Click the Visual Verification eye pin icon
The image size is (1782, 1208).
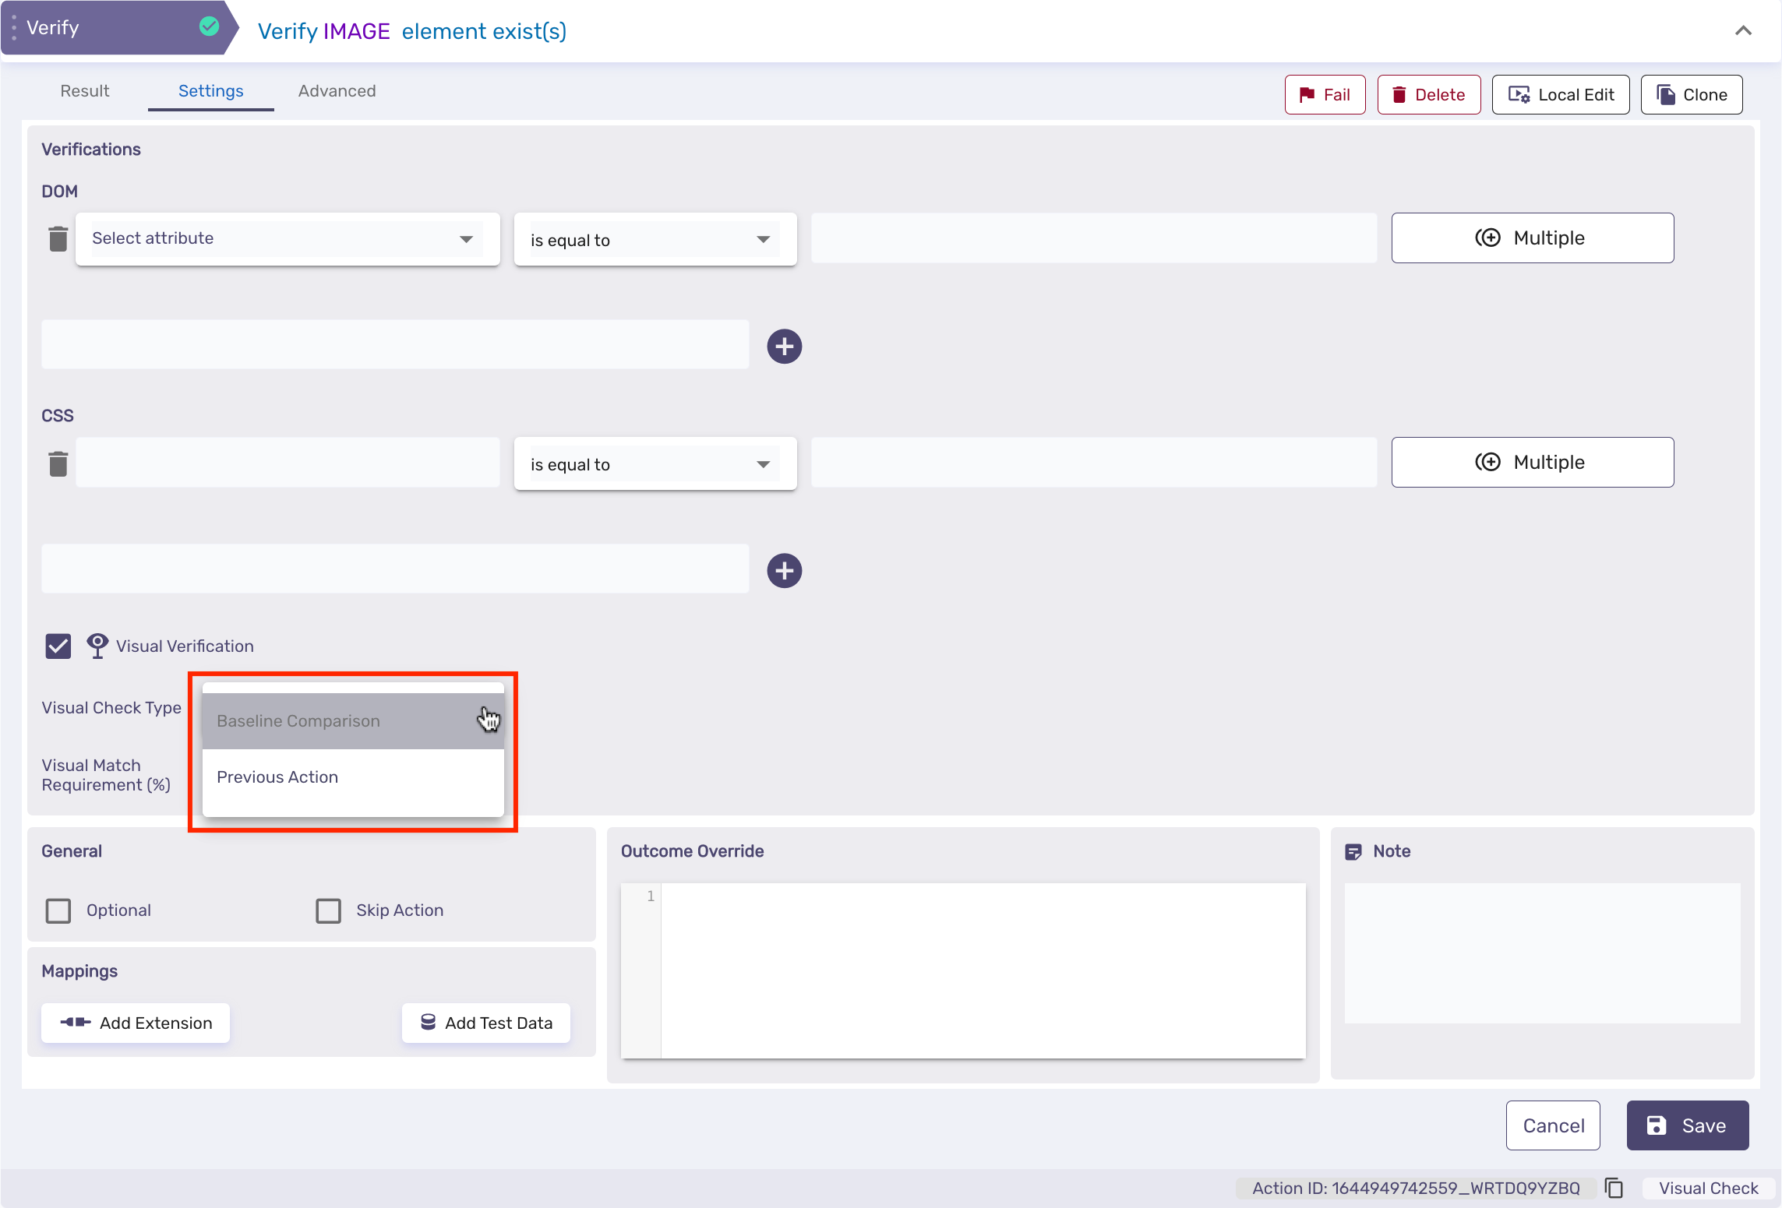coord(97,646)
